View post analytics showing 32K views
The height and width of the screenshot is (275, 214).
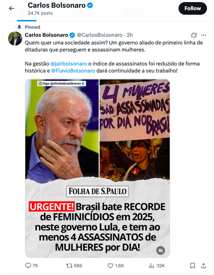click(x=157, y=266)
